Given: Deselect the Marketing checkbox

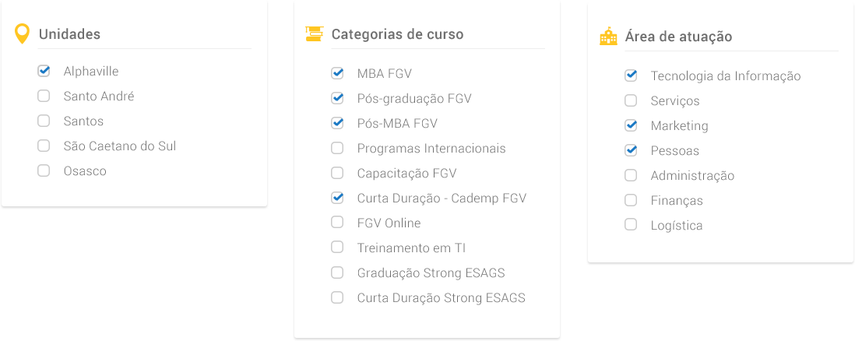Looking at the screenshot, I should point(631,125).
